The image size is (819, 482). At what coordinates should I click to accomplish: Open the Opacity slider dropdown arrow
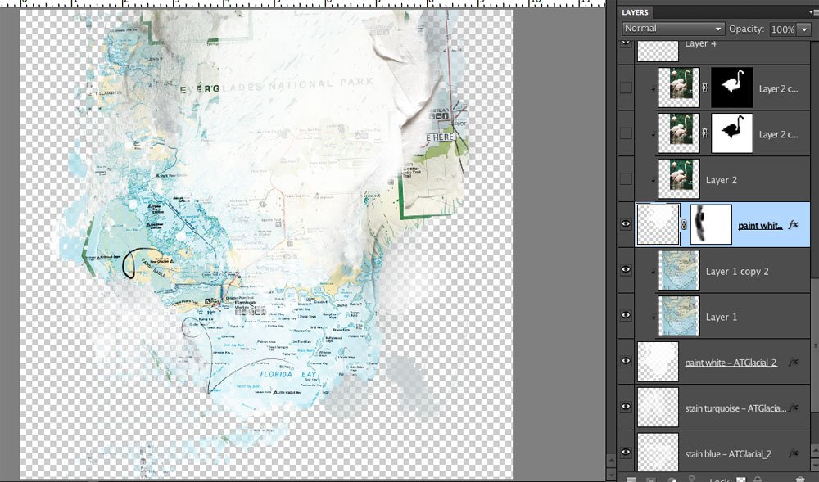(x=804, y=29)
